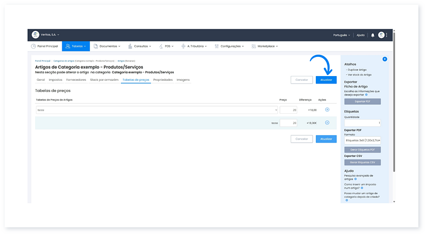Click the Duplicar Artigo shortcut

[357, 70]
